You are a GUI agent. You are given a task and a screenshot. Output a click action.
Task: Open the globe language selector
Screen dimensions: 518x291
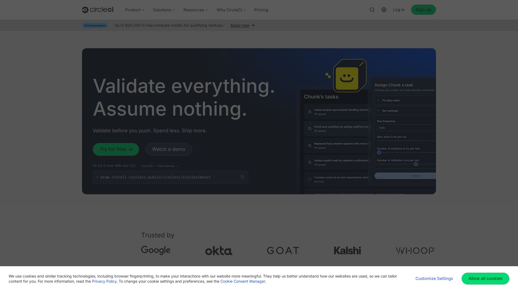point(384,10)
